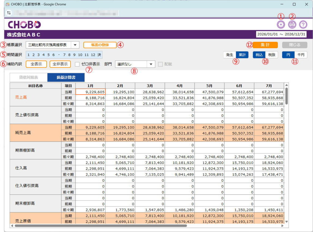Switch to the 貸借対照表 tab
The height and width of the screenshot is (232, 313).
[28, 78]
